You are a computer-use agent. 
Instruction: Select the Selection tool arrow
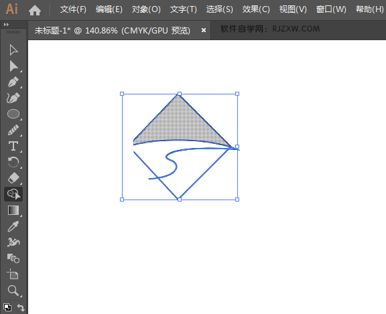13,50
